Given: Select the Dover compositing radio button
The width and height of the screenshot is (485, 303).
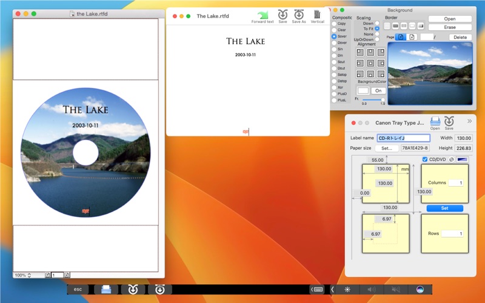Looking at the screenshot, I should point(334,42).
